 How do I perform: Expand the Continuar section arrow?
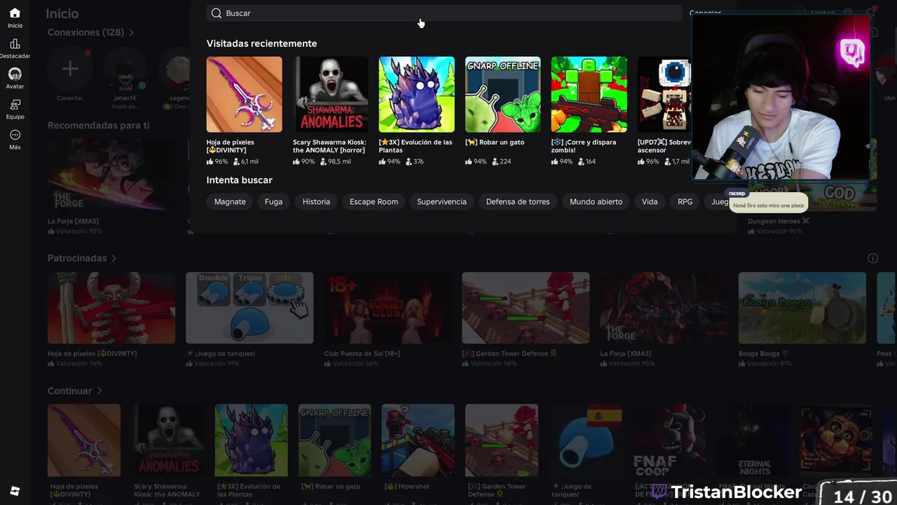[99, 391]
